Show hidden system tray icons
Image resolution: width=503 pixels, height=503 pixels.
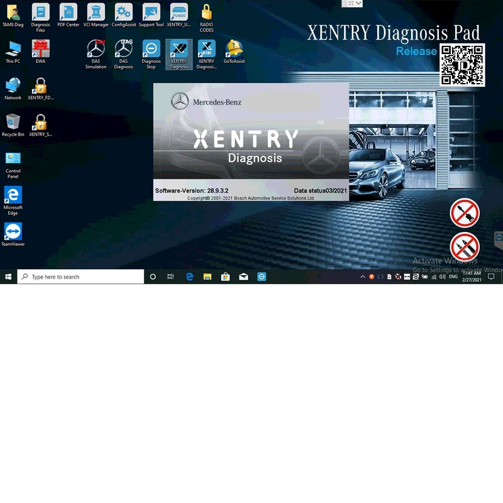(x=363, y=277)
